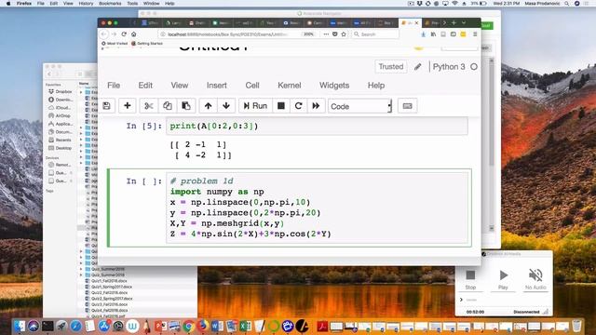Stop the screen recording
The width and height of the screenshot is (596, 335).
470,279
